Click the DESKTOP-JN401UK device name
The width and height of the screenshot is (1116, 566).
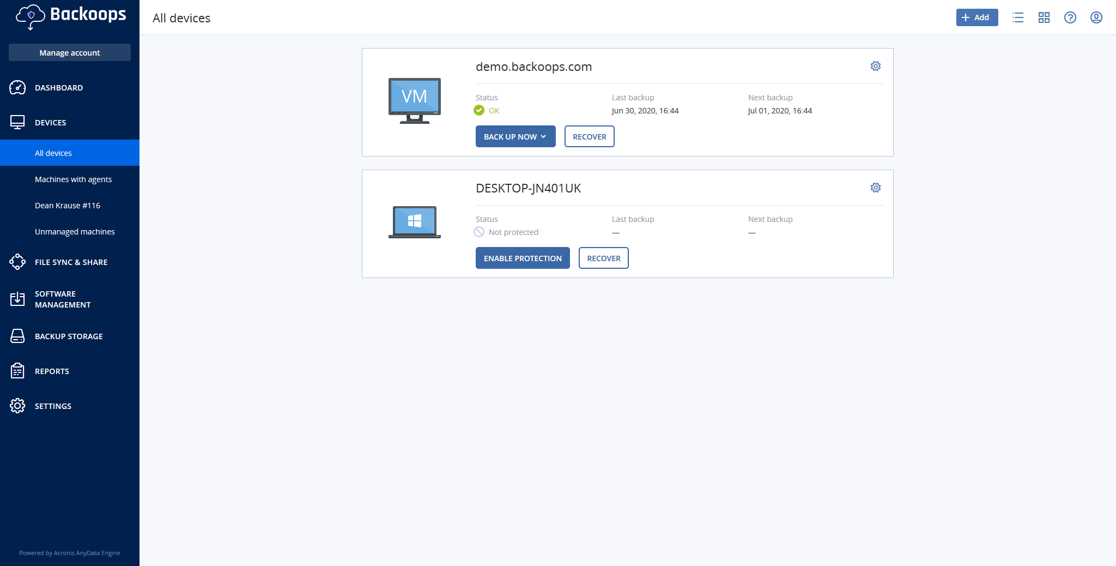(528, 188)
